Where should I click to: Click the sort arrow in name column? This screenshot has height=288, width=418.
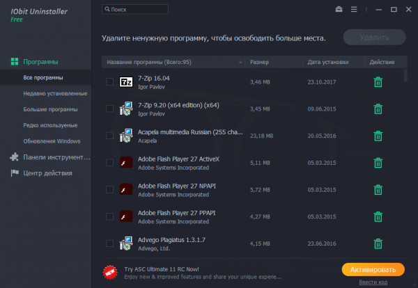tap(240, 63)
